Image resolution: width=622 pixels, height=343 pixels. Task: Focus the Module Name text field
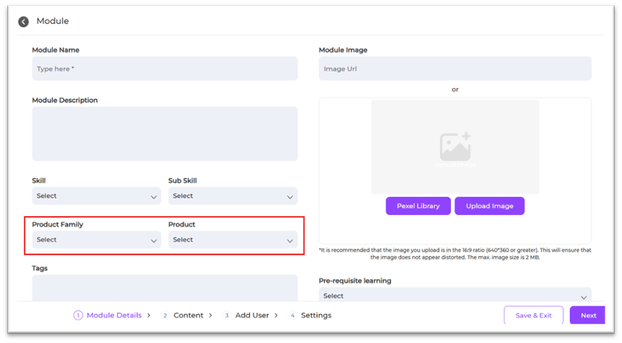(x=164, y=69)
